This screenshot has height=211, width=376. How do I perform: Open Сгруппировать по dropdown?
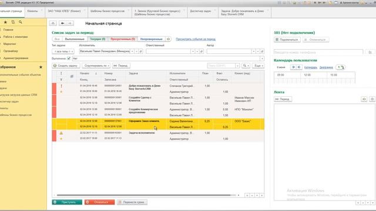(96, 66)
